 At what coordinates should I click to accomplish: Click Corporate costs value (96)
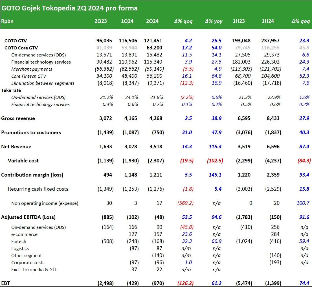tap(159, 262)
